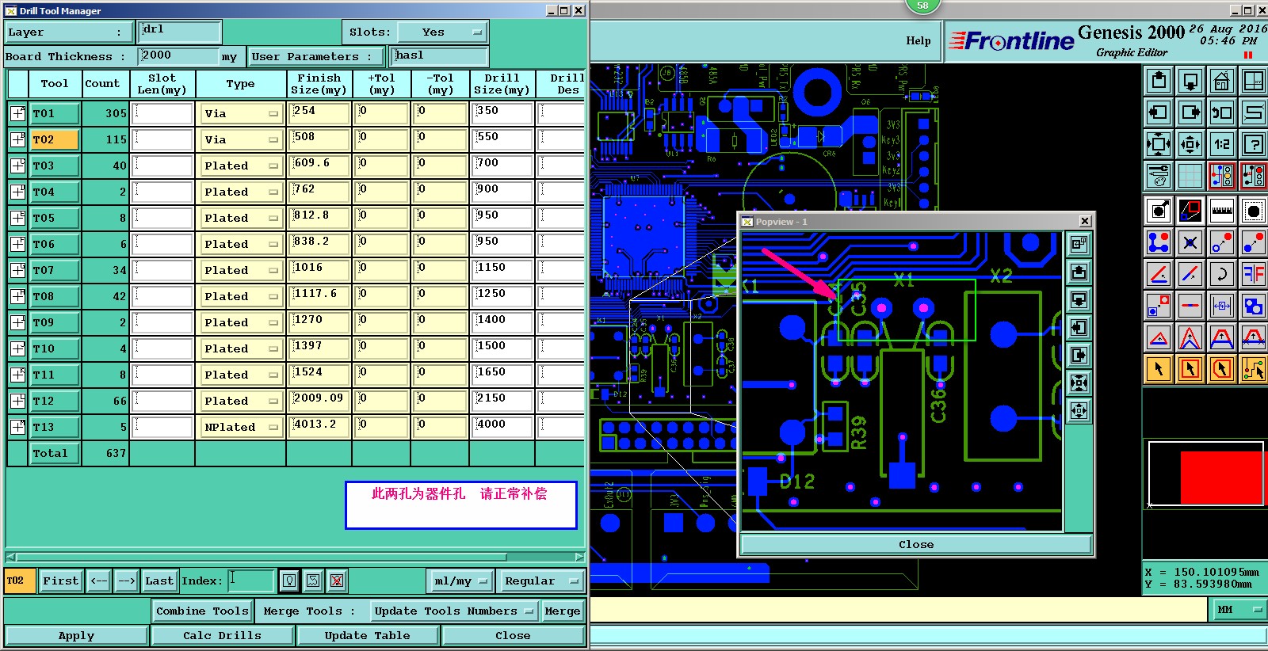Click the black and red rectangle zoom-area icon
1268x651 pixels.
pos(1190,211)
